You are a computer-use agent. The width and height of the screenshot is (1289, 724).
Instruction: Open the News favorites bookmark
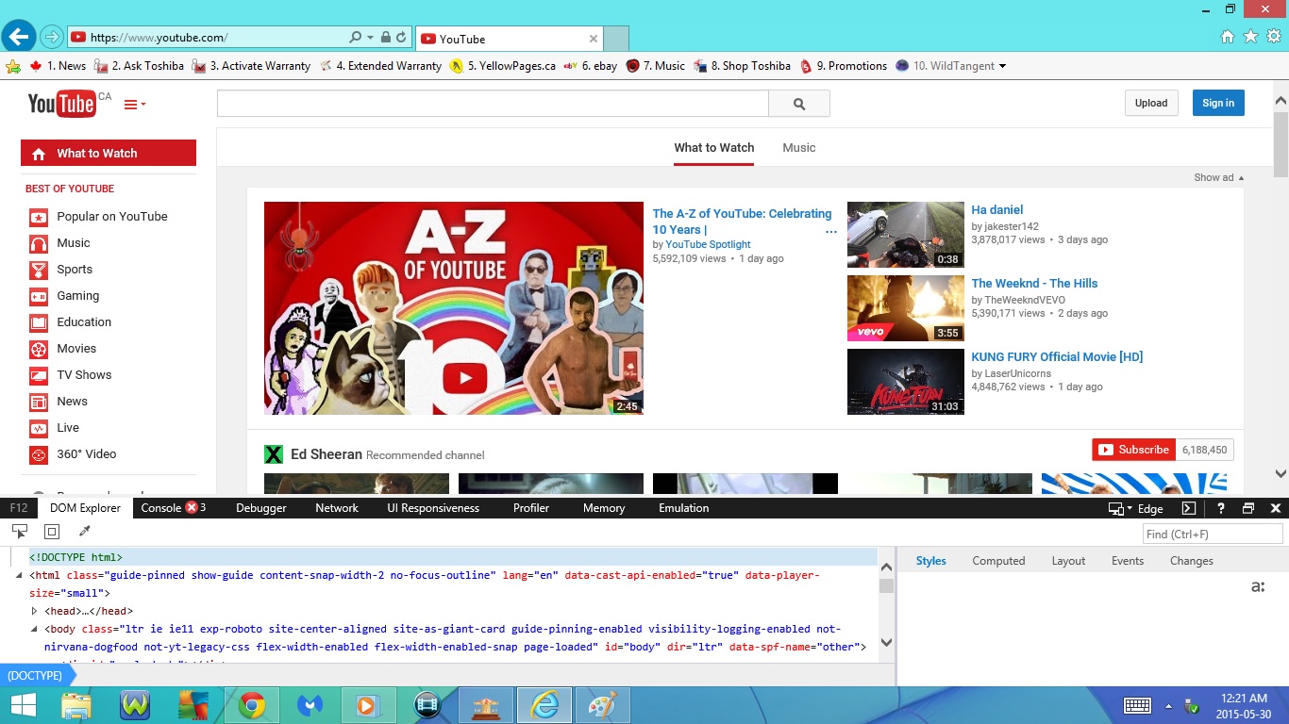[58, 66]
